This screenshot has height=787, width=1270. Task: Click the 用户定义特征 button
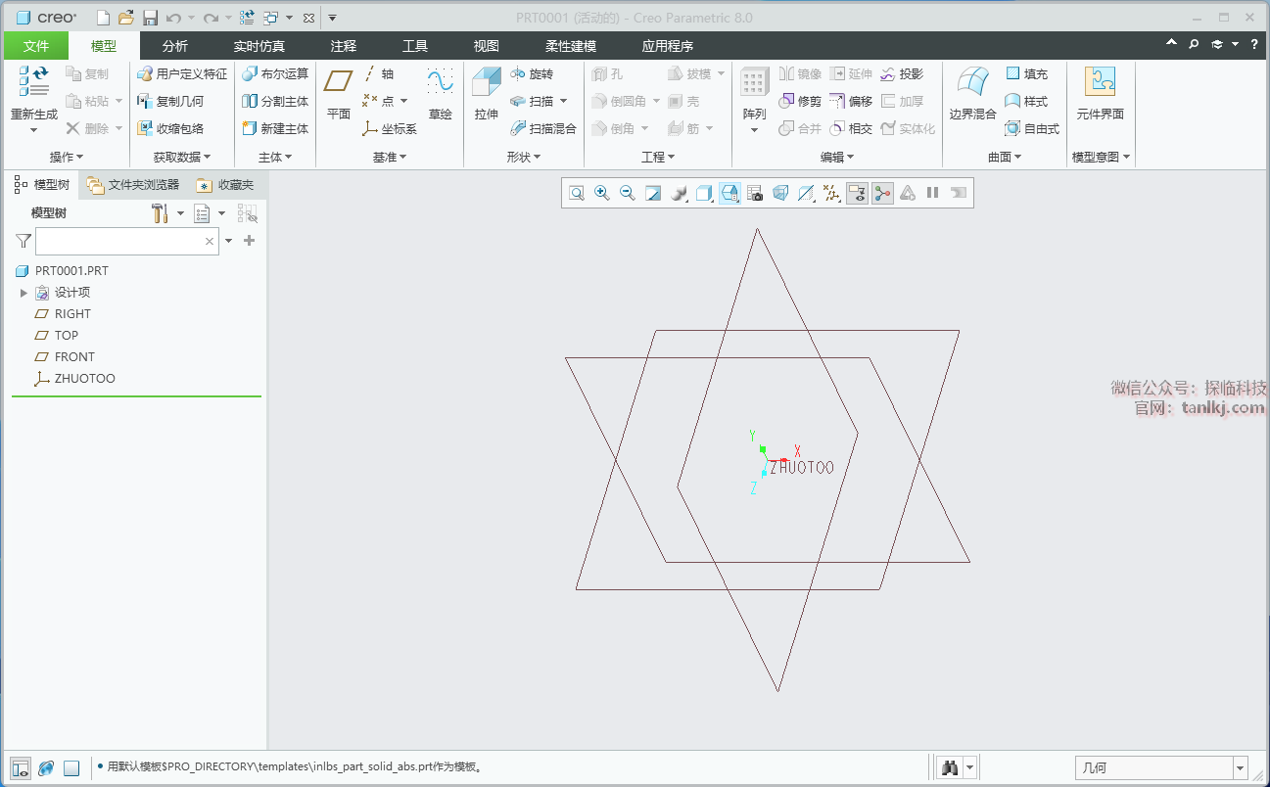pos(182,74)
